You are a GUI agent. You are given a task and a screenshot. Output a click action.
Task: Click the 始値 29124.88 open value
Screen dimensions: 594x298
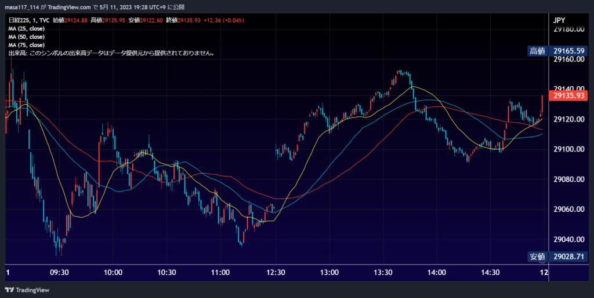[70, 20]
